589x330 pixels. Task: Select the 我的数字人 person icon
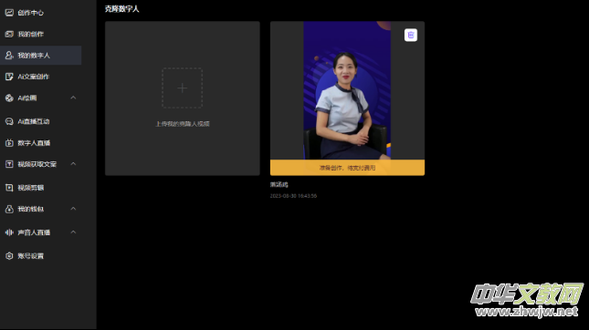pyautogui.click(x=9, y=56)
